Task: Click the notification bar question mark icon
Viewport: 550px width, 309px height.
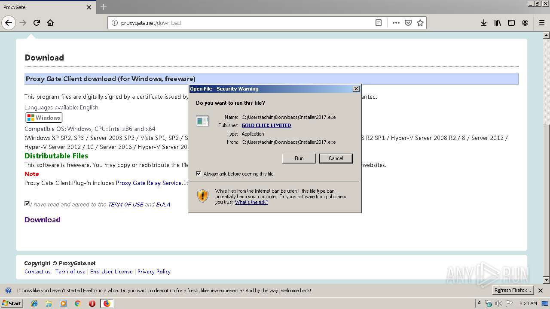Action: [8, 291]
